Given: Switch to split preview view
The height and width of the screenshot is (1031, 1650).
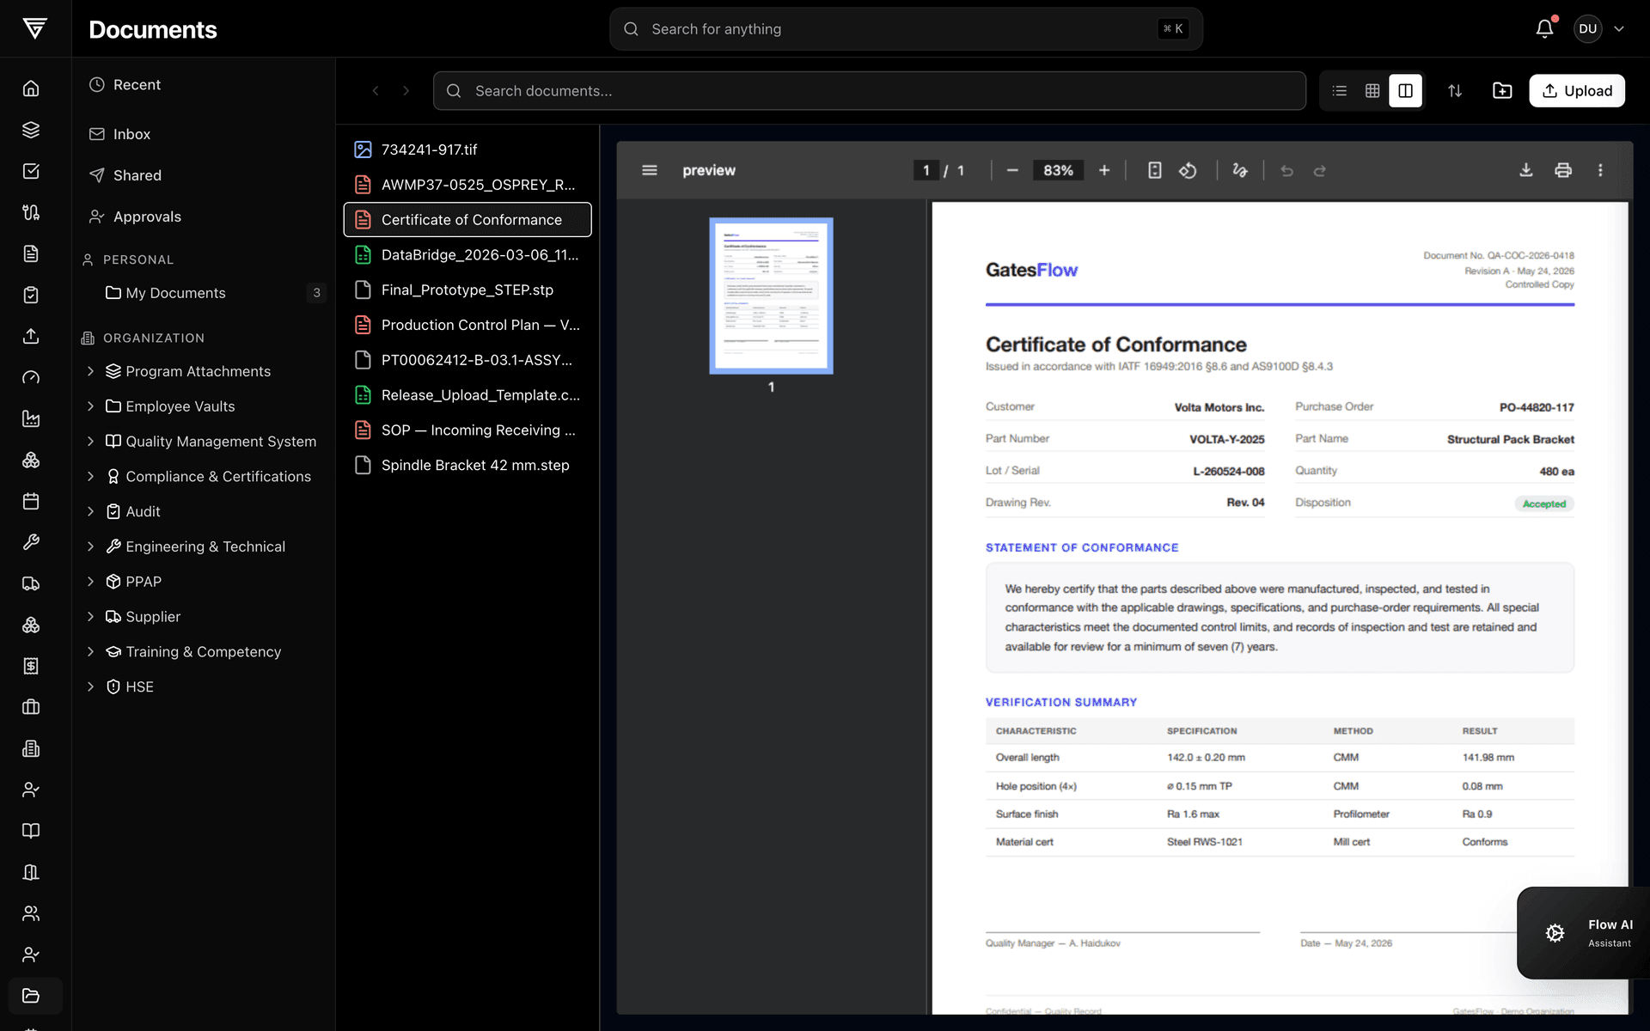Looking at the screenshot, I should (1406, 91).
